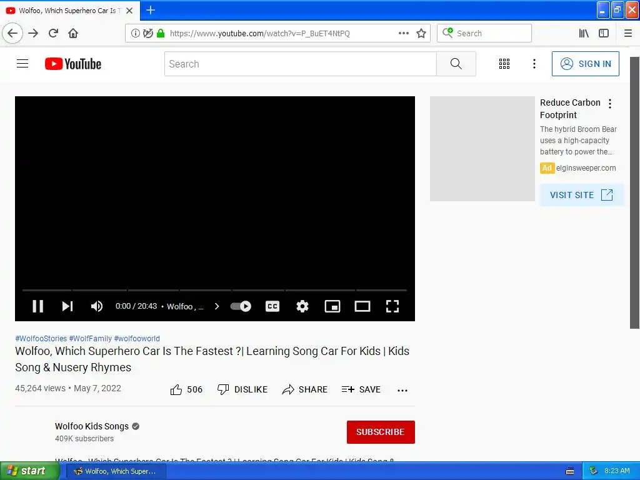Image resolution: width=640 pixels, height=480 pixels.
Task: Click #WolfFamily hashtag
Action: click(90, 338)
